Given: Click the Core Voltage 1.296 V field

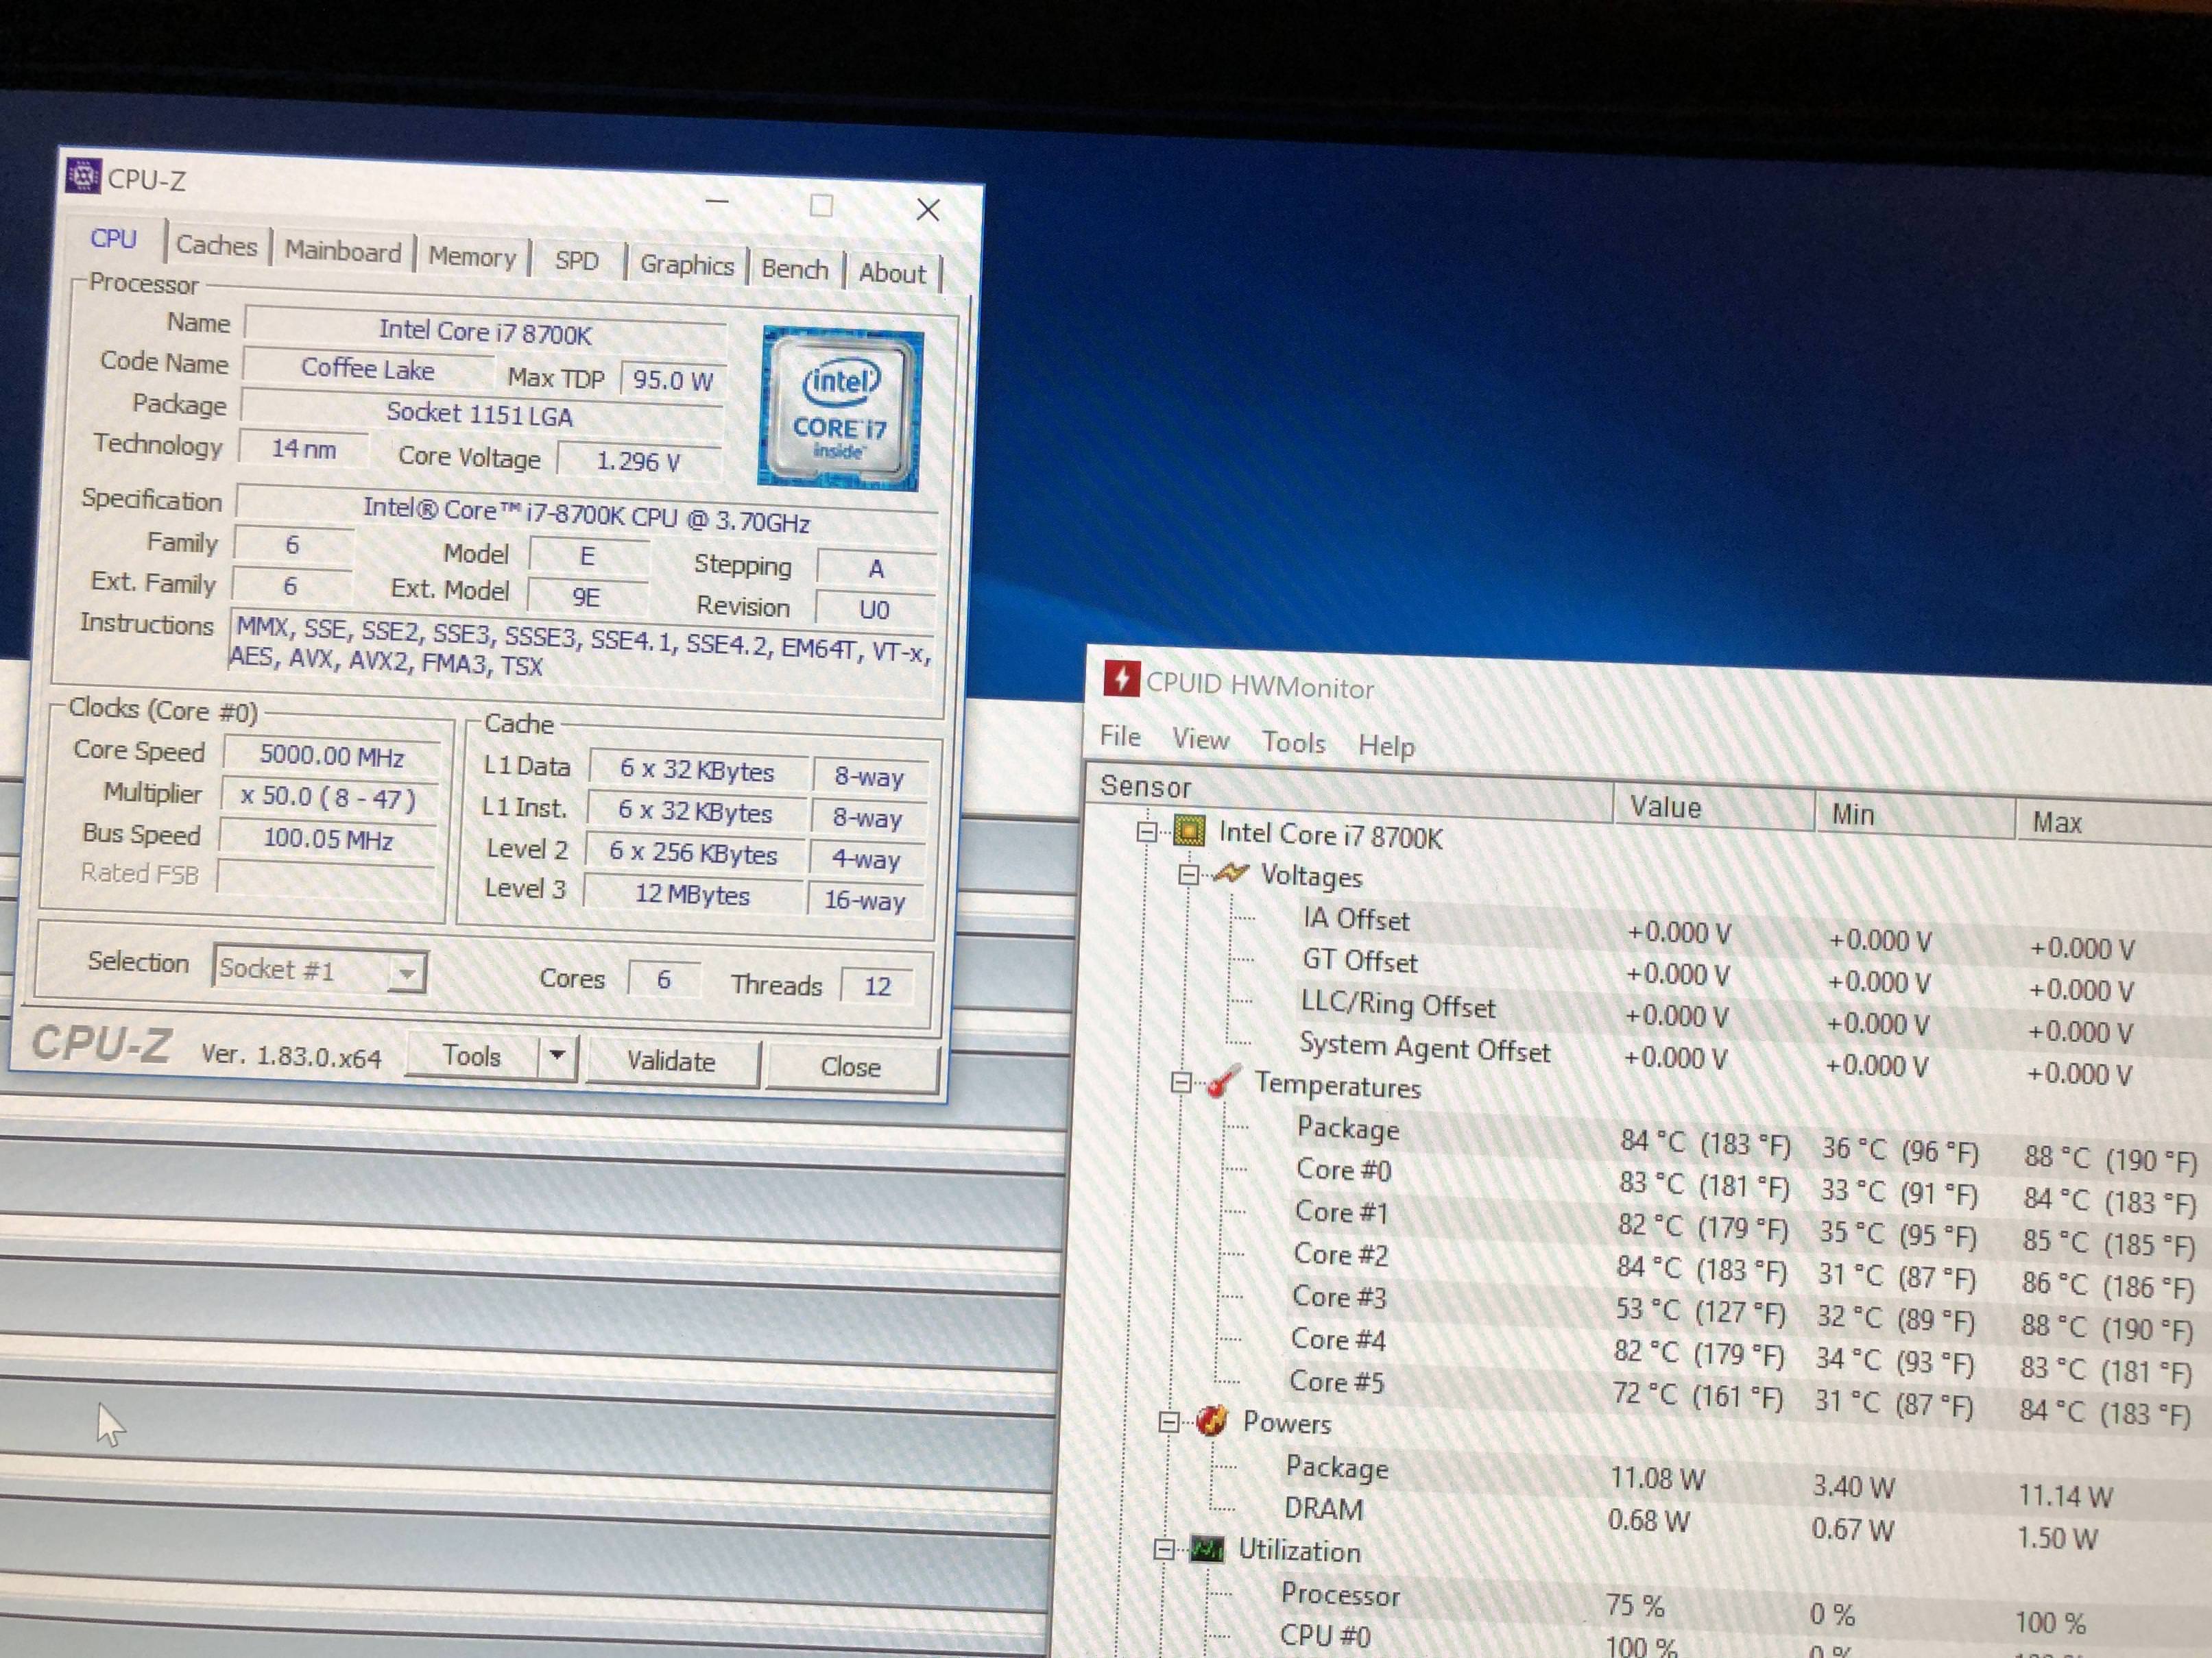Looking at the screenshot, I should [x=638, y=461].
